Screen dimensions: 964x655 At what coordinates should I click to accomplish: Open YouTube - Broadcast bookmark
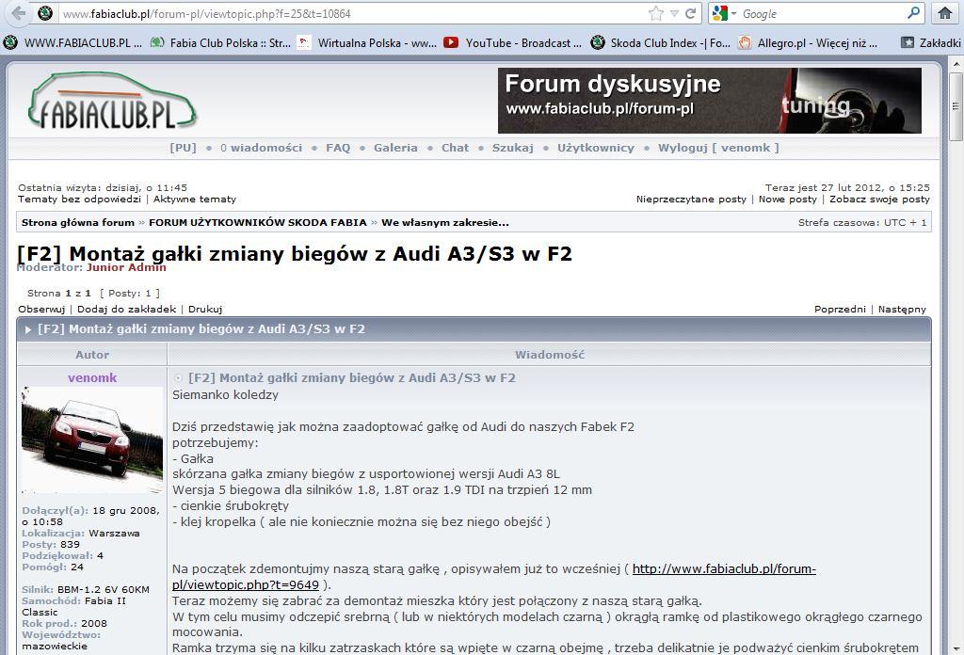(x=513, y=42)
